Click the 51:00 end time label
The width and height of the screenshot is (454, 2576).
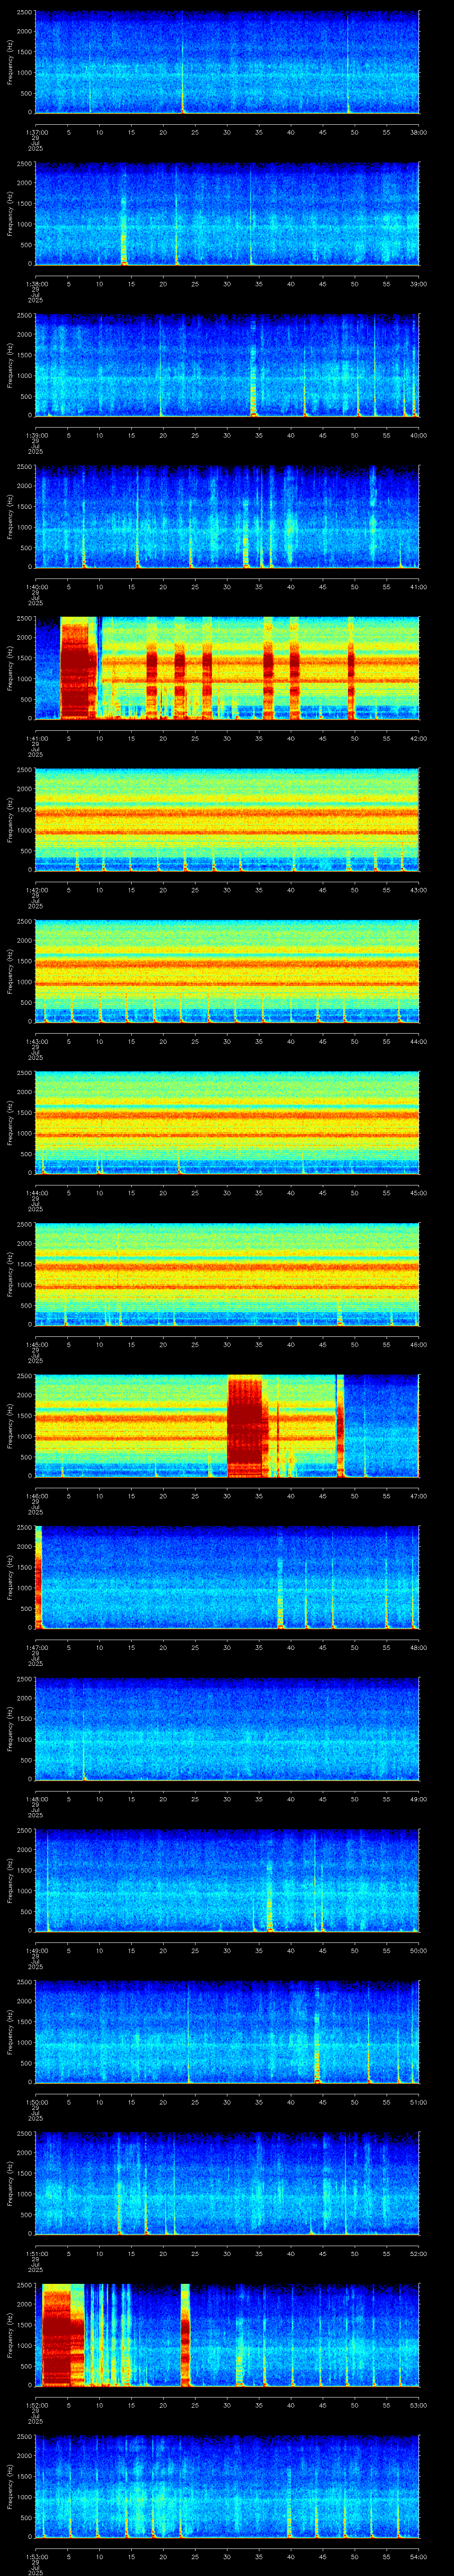click(x=418, y=2102)
